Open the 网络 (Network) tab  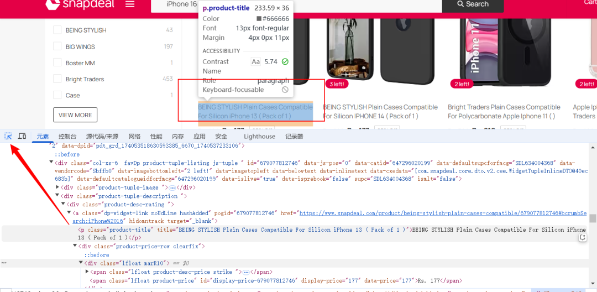(134, 136)
